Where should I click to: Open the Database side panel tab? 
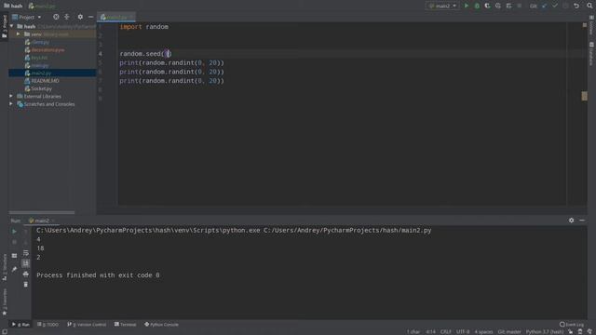tap(591, 54)
